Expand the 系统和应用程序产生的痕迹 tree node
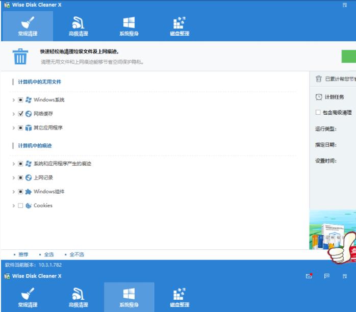 click(14, 164)
